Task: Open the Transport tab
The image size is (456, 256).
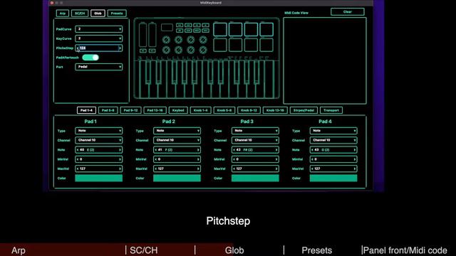Action: pyautogui.click(x=331, y=110)
